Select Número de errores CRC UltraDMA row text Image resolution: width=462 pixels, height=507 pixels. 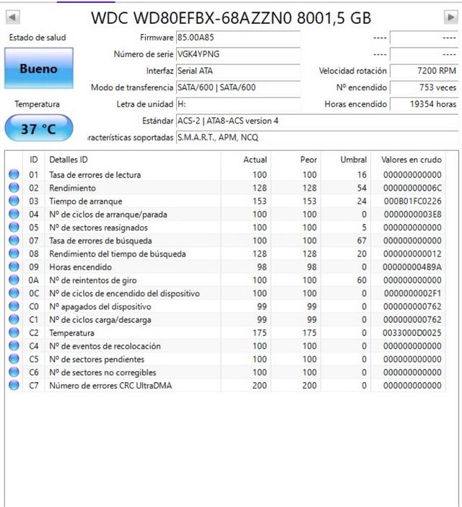110,386
